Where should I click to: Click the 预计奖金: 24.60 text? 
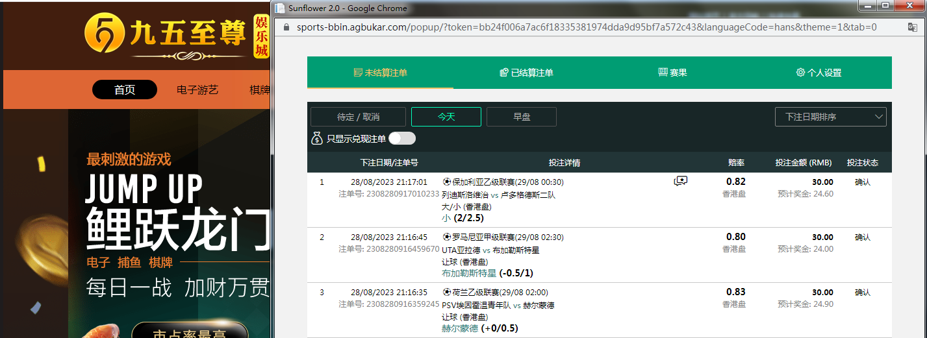[x=806, y=193]
